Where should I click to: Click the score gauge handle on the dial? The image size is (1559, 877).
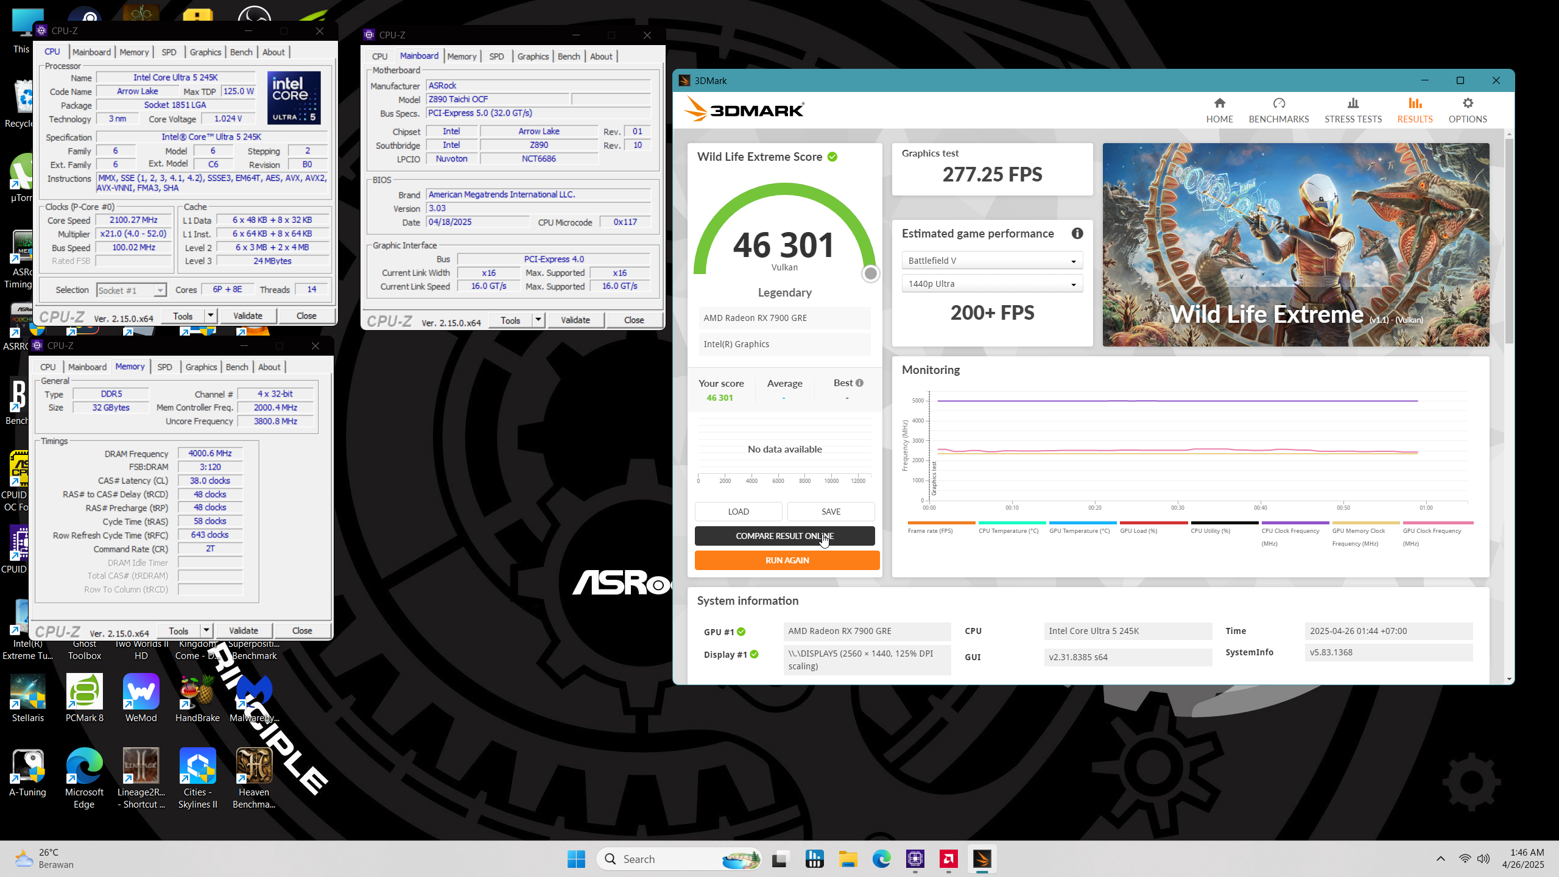tap(871, 274)
